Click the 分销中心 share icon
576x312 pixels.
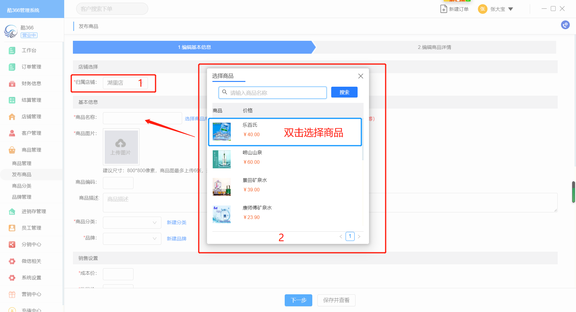(12, 244)
